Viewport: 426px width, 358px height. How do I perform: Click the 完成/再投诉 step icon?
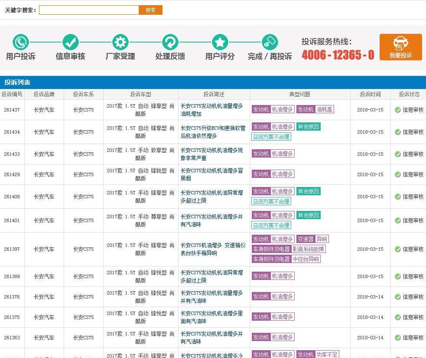270,42
